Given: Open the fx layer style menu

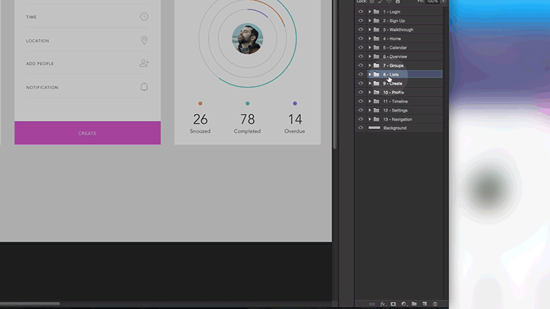Looking at the screenshot, I should click(383, 304).
